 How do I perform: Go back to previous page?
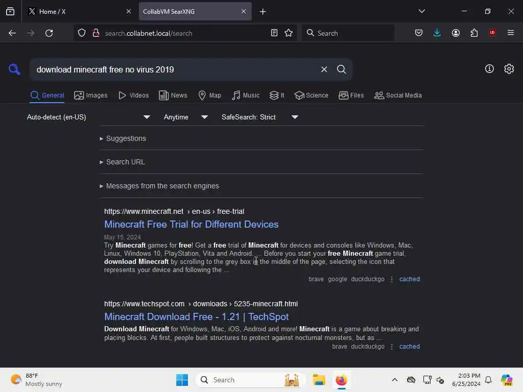coord(12,33)
